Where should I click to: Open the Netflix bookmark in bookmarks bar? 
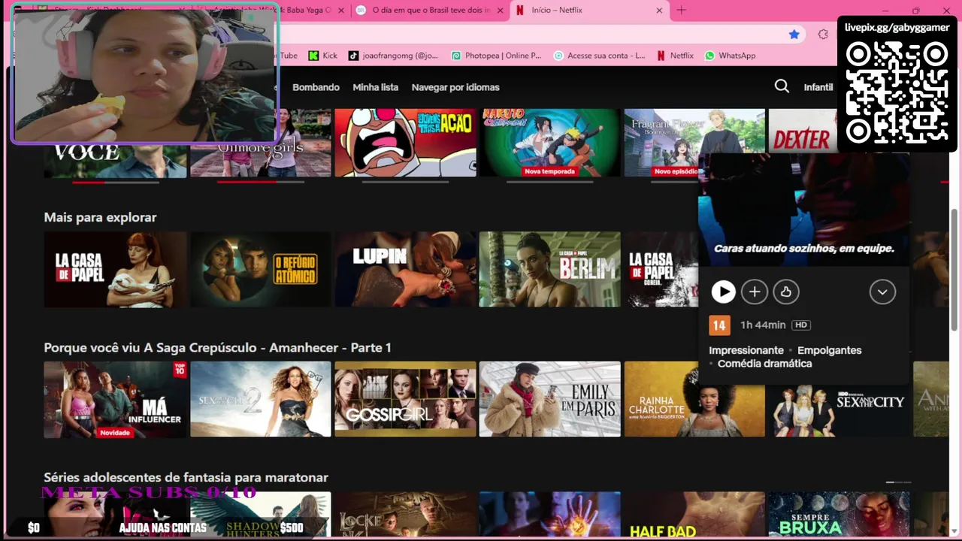pyautogui.click(x=675, y=56)
